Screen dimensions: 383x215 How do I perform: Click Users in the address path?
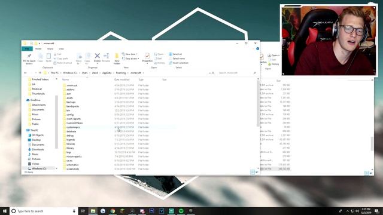(x=85, y=73)
